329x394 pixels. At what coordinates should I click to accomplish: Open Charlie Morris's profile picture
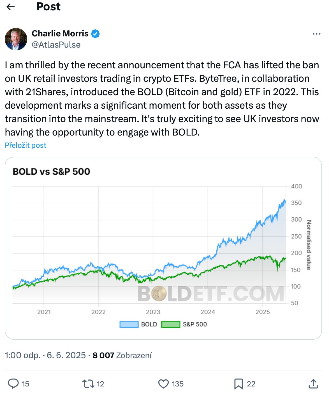(x=16, y=39)
